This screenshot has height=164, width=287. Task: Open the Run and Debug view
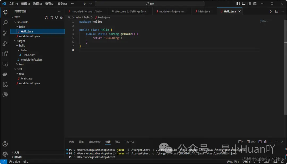5,43
